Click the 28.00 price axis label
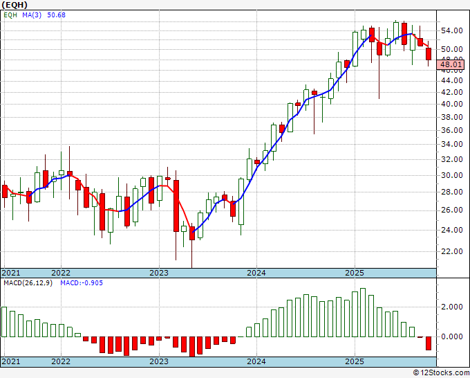470x378 pixels. (x=452, y=192)
